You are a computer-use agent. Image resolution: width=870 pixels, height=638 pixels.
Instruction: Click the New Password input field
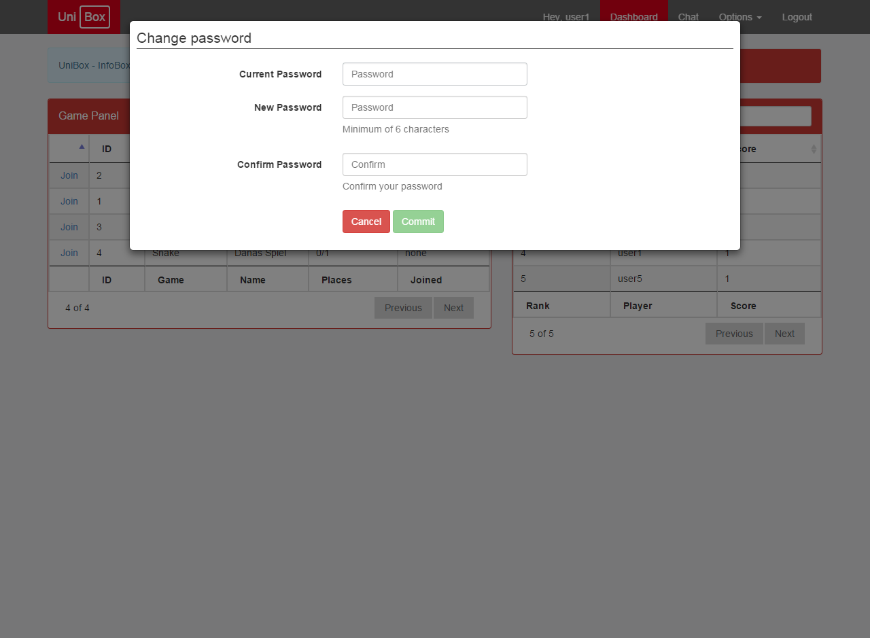pyautogui.click(x=435, y=107)
